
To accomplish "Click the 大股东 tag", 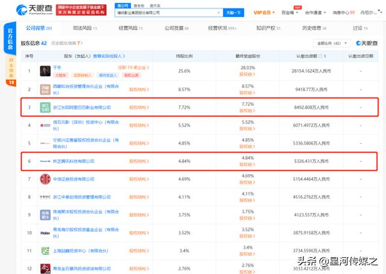I will 60,75.
